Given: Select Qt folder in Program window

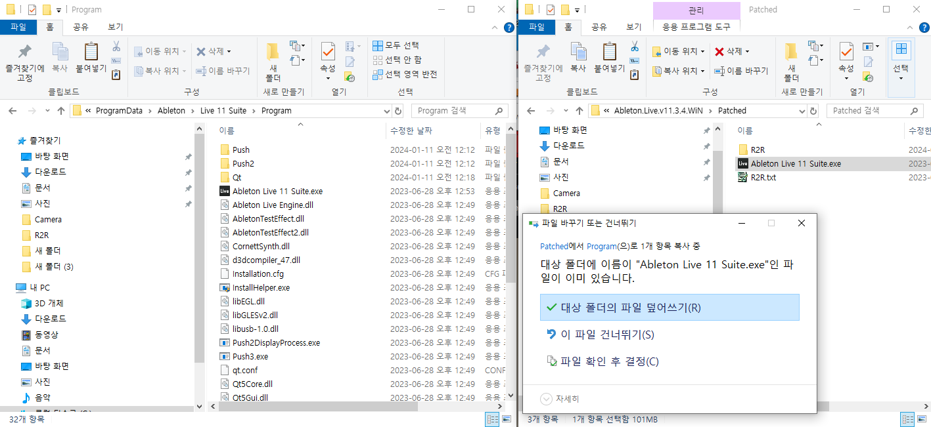Looking at the screenshot, I should pos(237,177).
